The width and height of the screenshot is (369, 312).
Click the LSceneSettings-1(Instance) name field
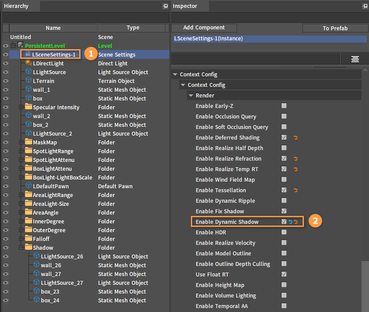click(x=270, y=39)
